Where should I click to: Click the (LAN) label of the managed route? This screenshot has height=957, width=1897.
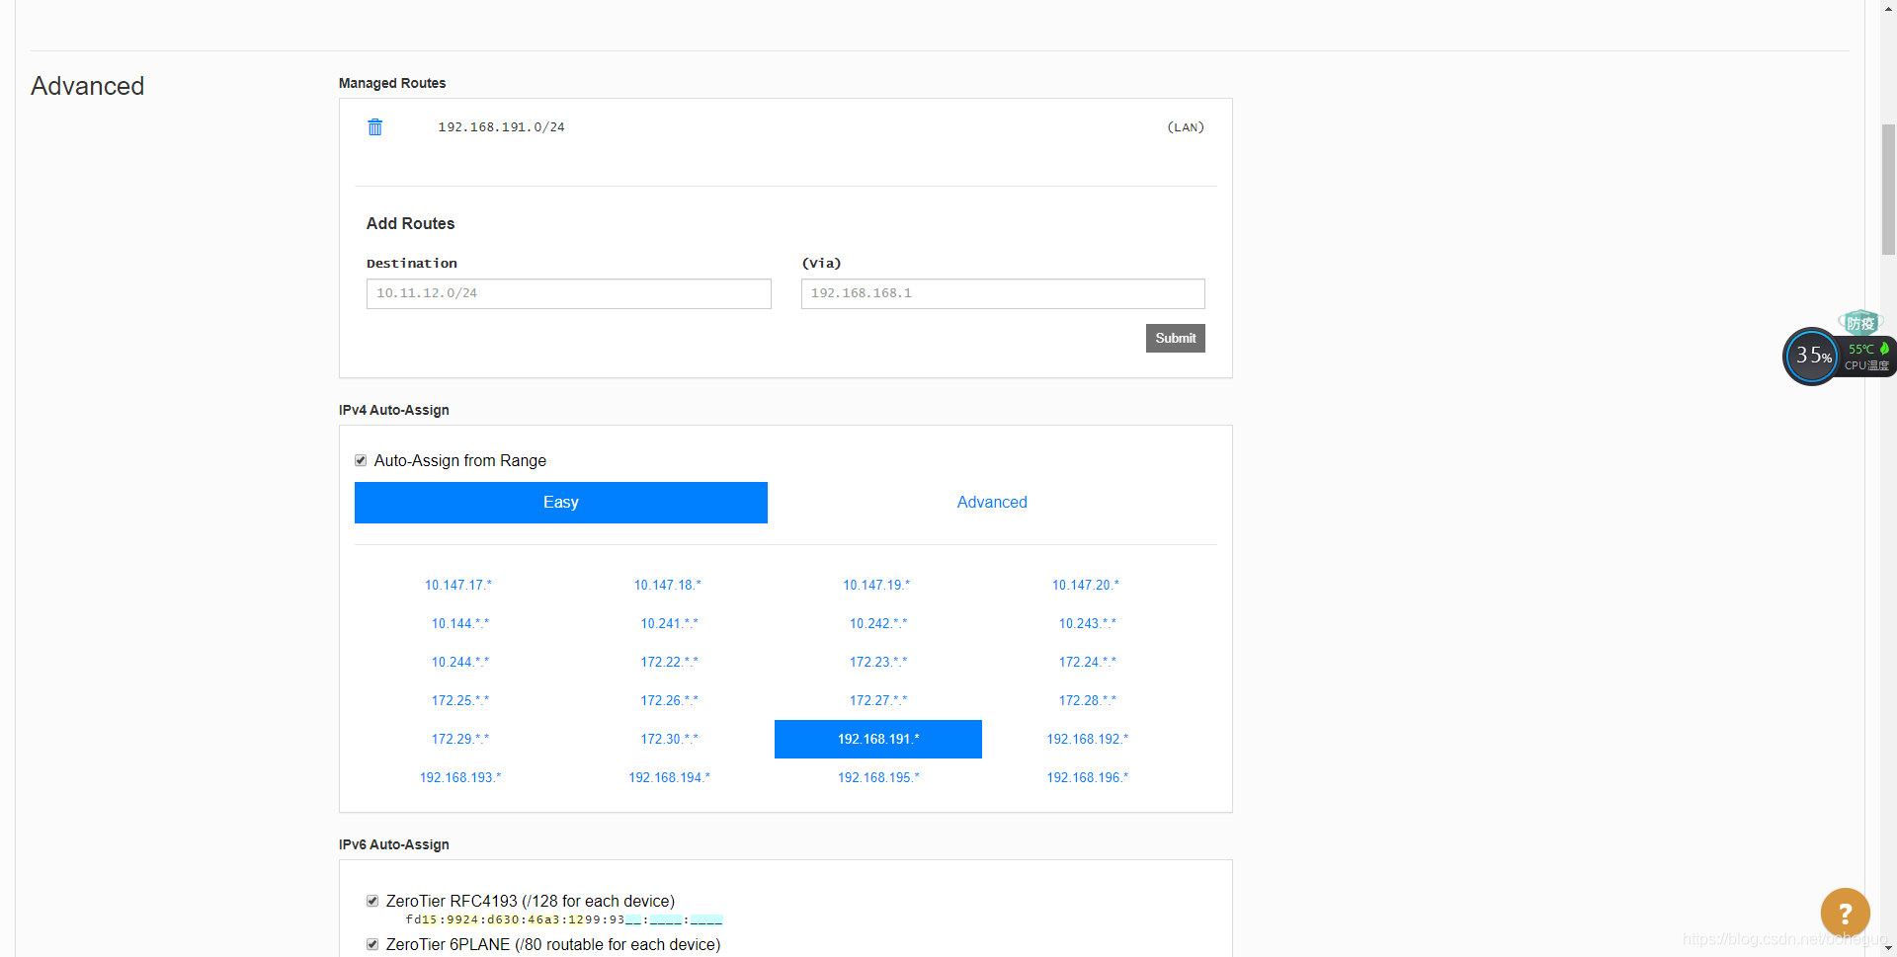point(1186,127)
